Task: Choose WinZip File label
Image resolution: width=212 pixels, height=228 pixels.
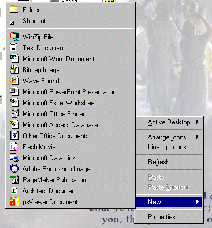Action: (38, 37)
